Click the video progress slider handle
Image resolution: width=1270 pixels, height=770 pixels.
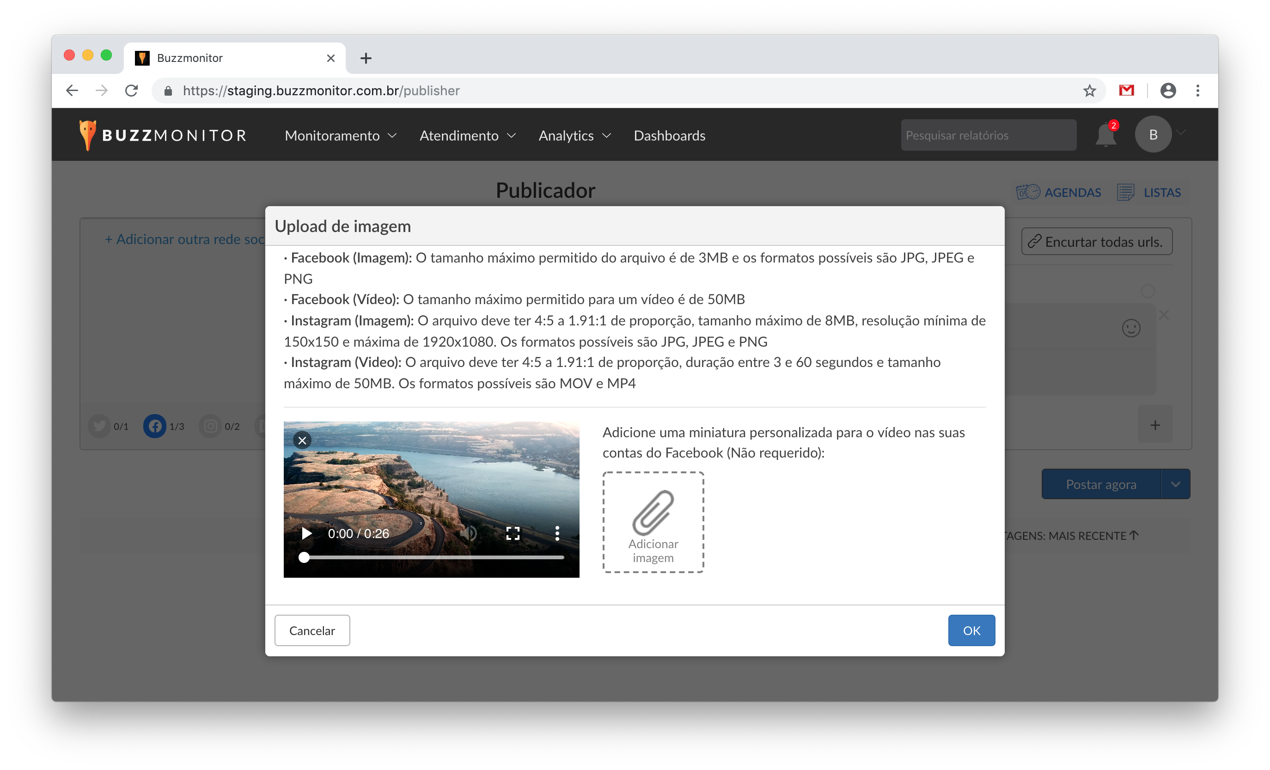tap(304, 557)
